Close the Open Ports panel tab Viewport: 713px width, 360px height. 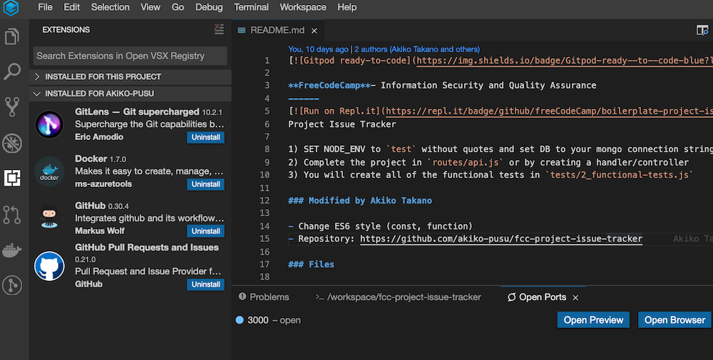tap(575, 298)
